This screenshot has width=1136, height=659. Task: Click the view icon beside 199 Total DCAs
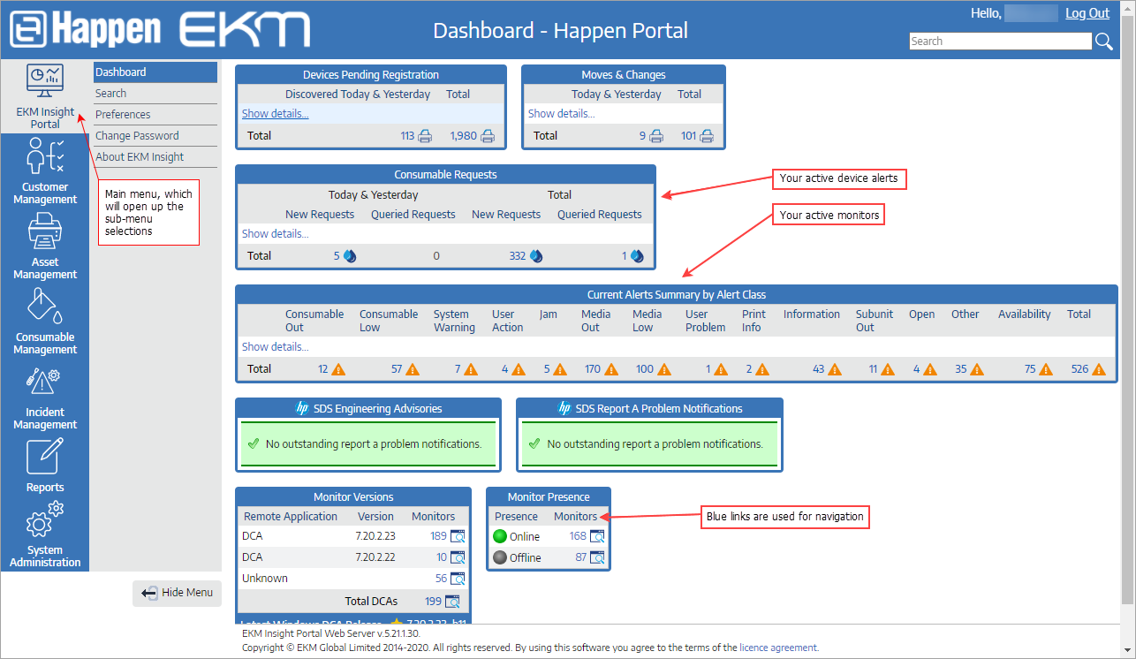coord(452,602)
